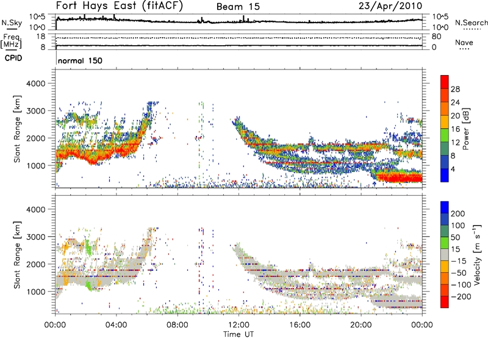Click the '1000' tick of the velocity panel
488x338 pixels.
tap(36, 292)
